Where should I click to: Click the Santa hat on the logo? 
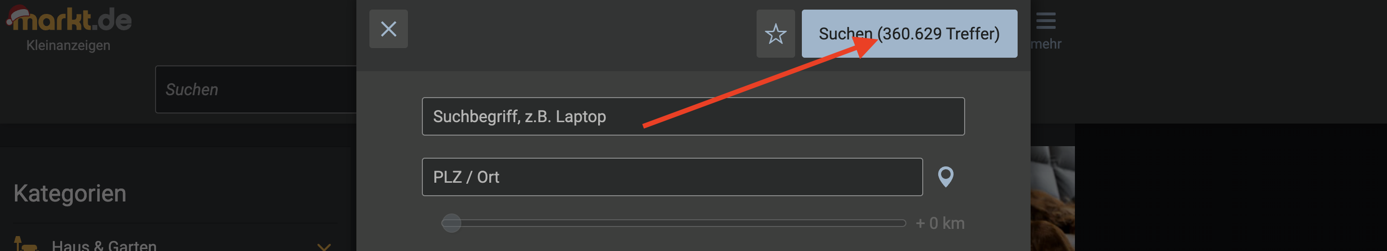(17, 14)
